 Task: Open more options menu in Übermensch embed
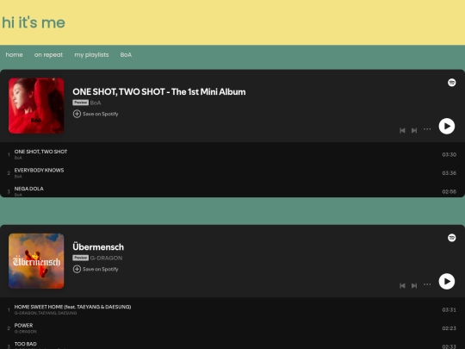[427, 284]
